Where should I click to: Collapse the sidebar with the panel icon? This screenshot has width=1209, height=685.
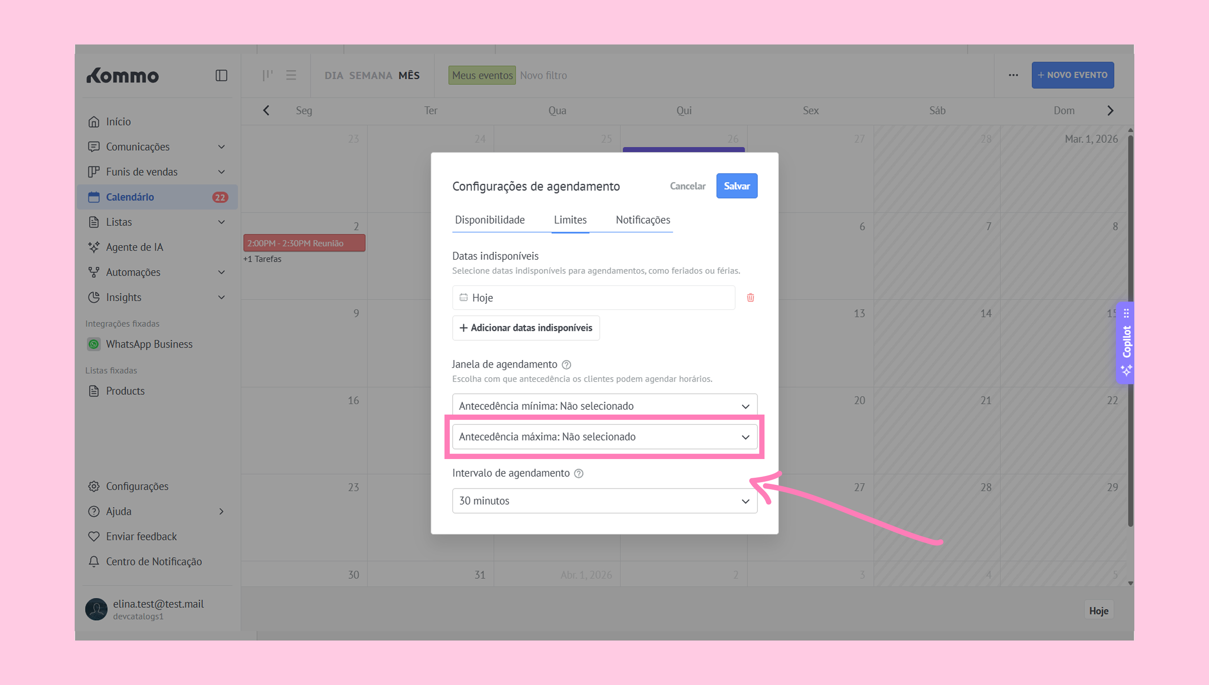(221, 75)
